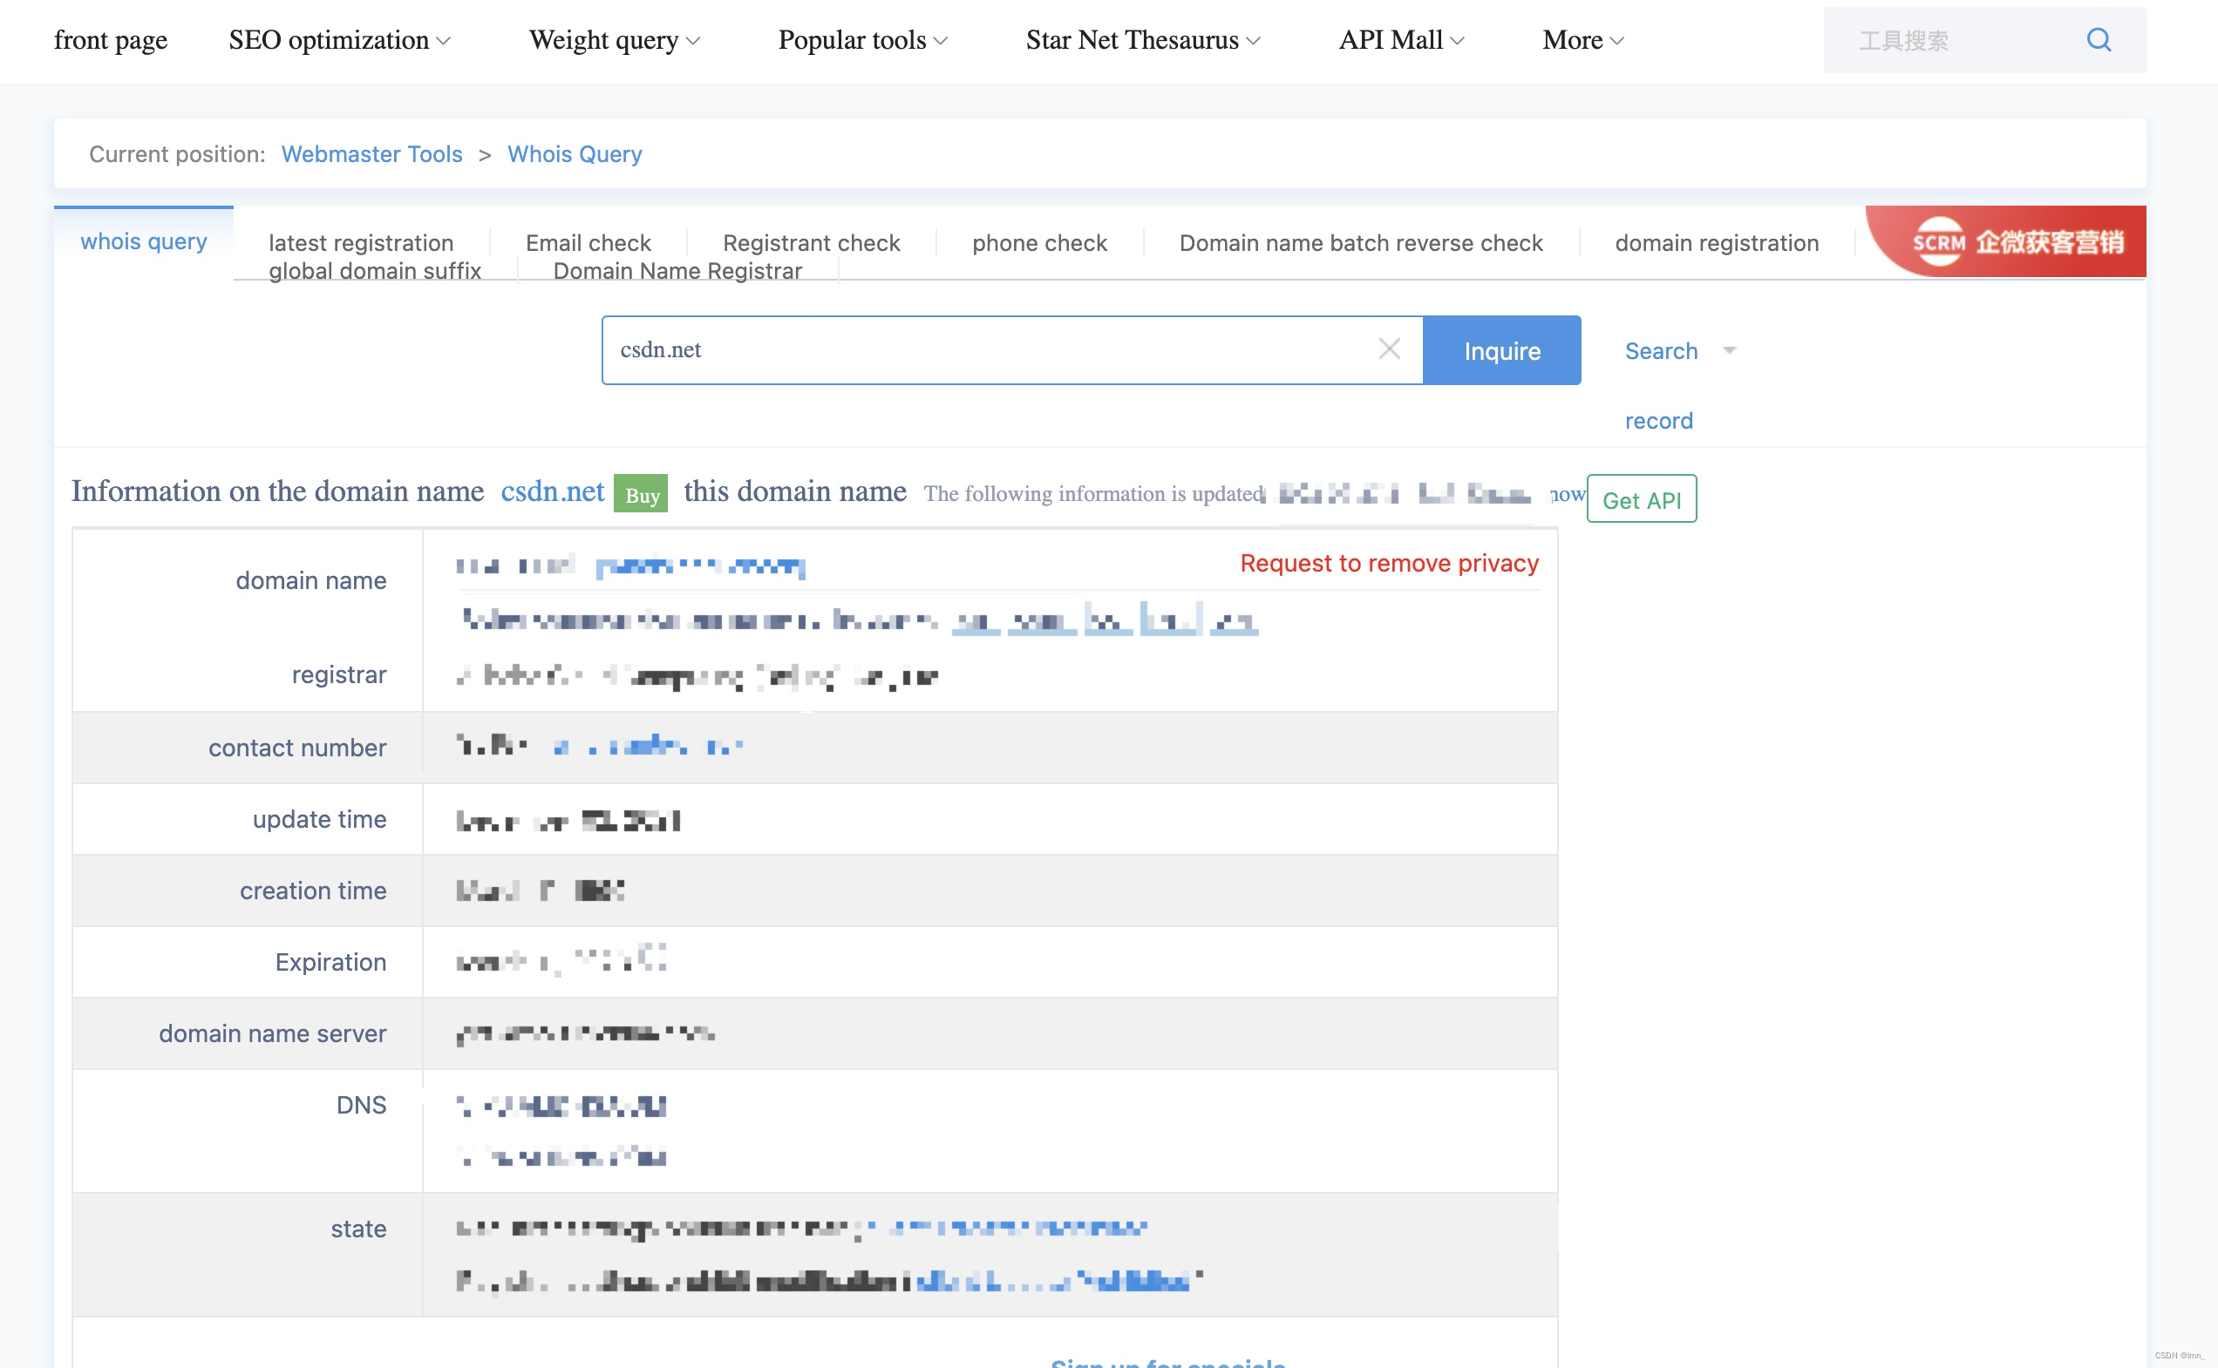This screenshot has width=2218, height=1368.
Task: Expand the More dropdown menu
Action: (x=1582, y=40)
